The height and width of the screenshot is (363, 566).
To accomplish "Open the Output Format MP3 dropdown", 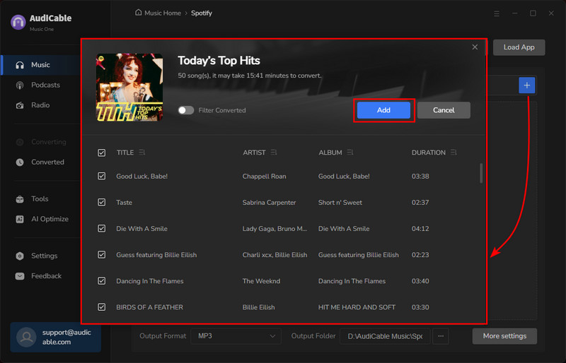I will [x=236, y=336].
